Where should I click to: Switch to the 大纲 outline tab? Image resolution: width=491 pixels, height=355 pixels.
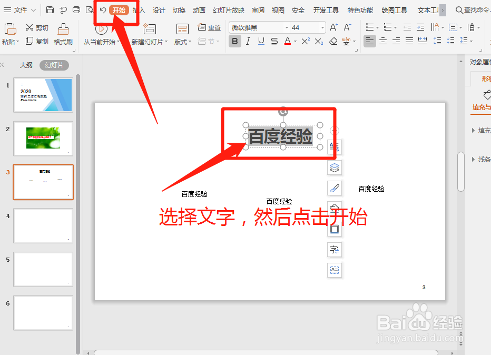tap(26, 65)
